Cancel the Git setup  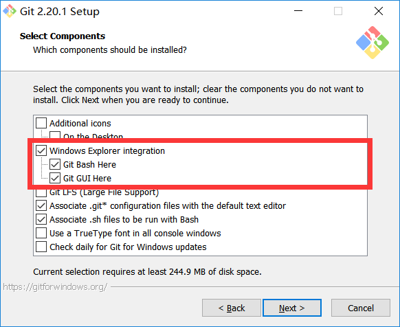pos(361,308)
